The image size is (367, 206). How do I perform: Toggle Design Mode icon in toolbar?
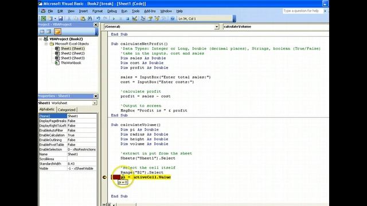pyautogui.click(x=135, y=18)
